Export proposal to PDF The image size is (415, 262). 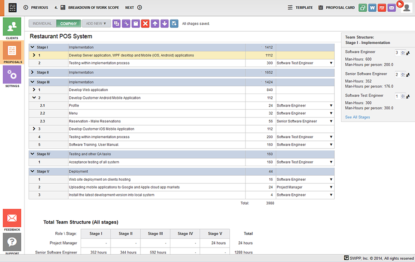point(382,8)
